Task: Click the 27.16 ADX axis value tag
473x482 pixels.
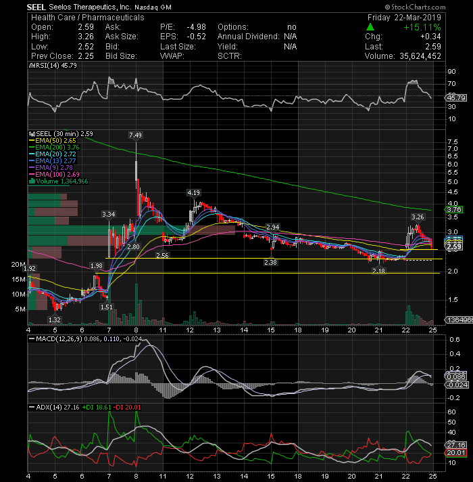Action: pos(456,445)
